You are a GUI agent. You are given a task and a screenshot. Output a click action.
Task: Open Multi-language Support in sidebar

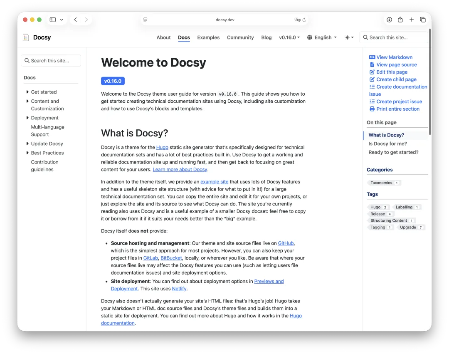coord(47,131)
